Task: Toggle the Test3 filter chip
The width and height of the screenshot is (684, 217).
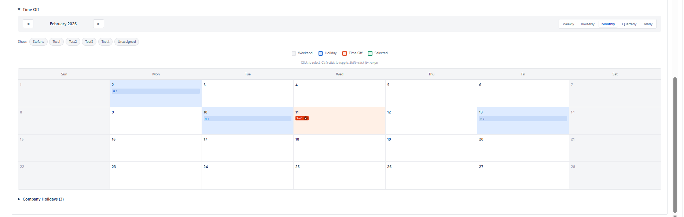Action: (x=89, y=42)
